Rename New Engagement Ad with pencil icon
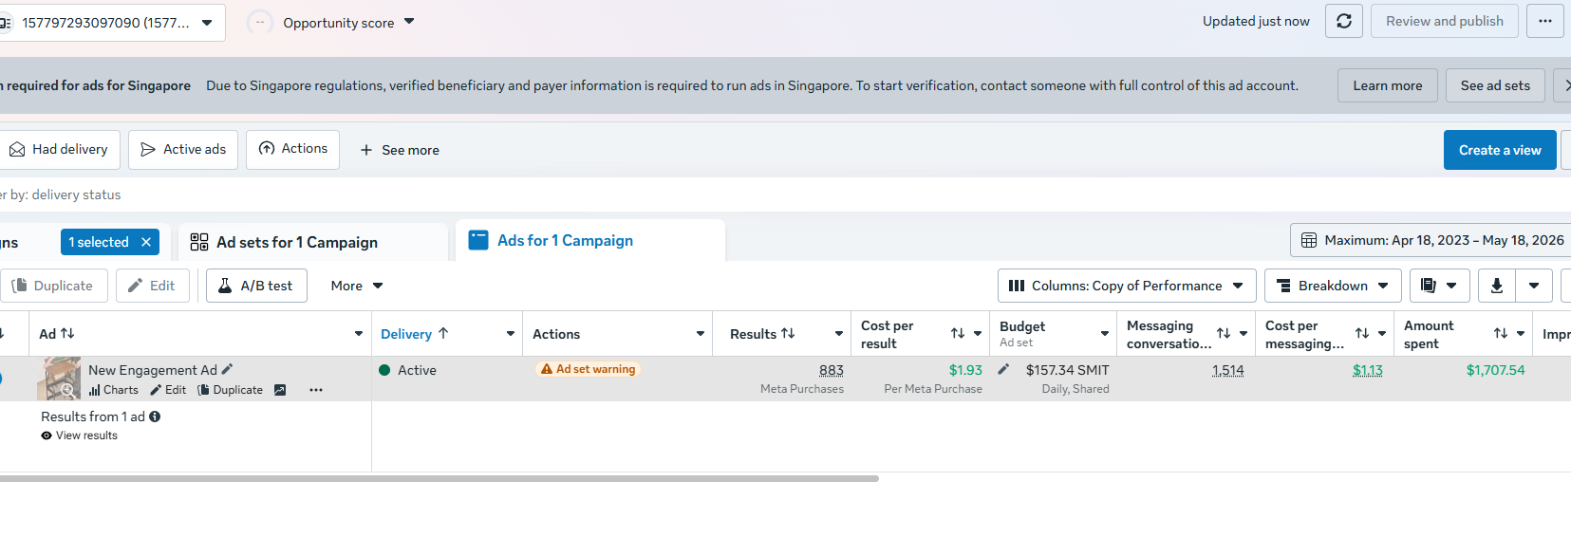 coord(227,369)
